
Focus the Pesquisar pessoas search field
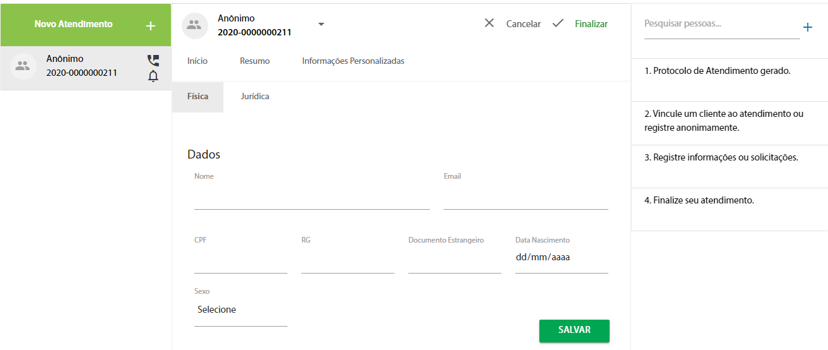(x=722, y=25)
